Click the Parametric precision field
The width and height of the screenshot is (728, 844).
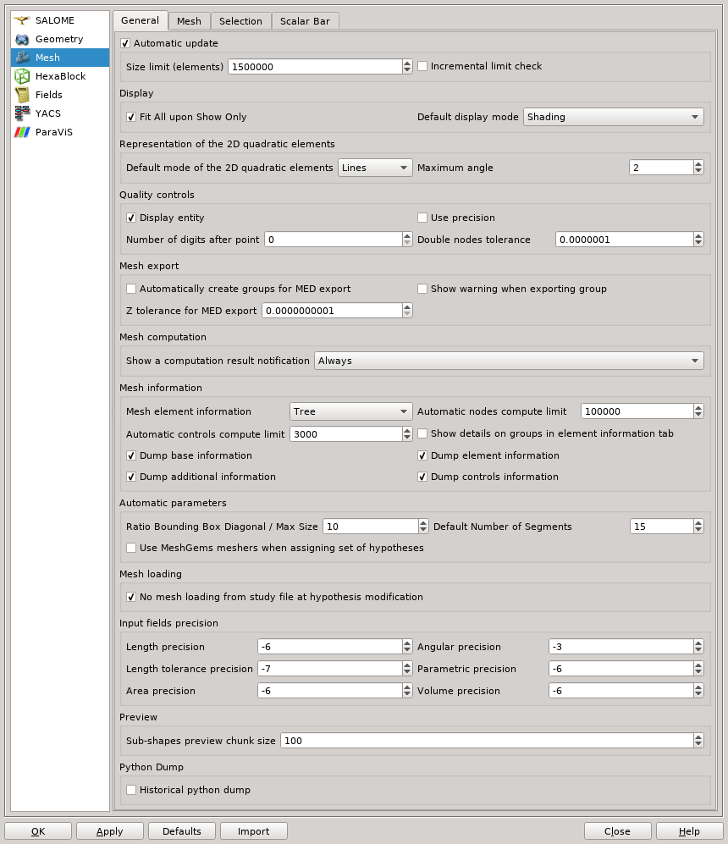point(621,669)
